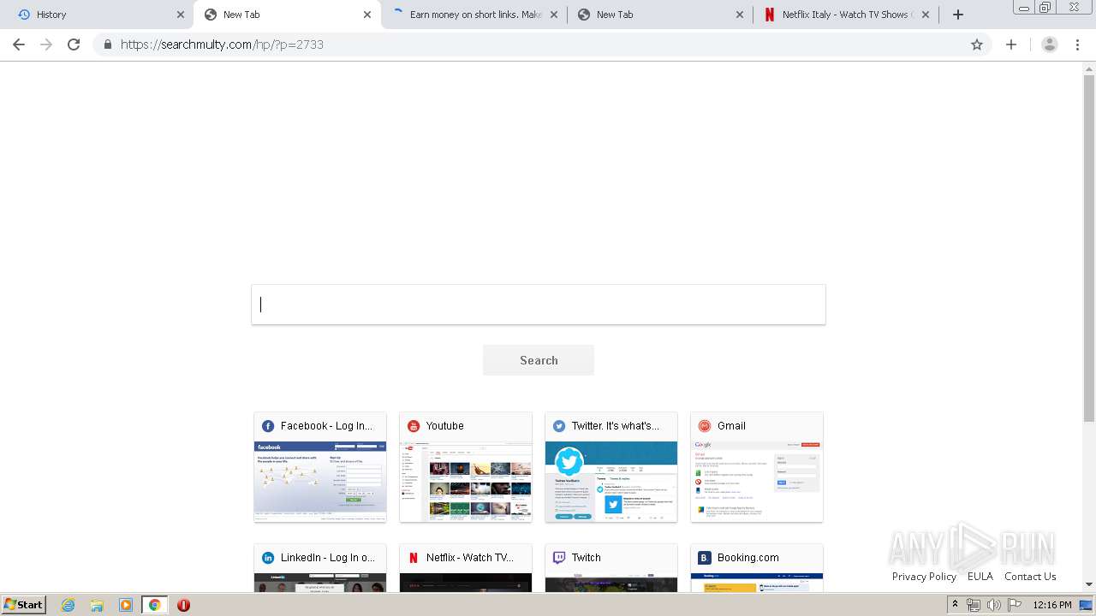The image size is (1096, 616).
Task: Open the Privacy Policy link
Action: tap(924, 577)
